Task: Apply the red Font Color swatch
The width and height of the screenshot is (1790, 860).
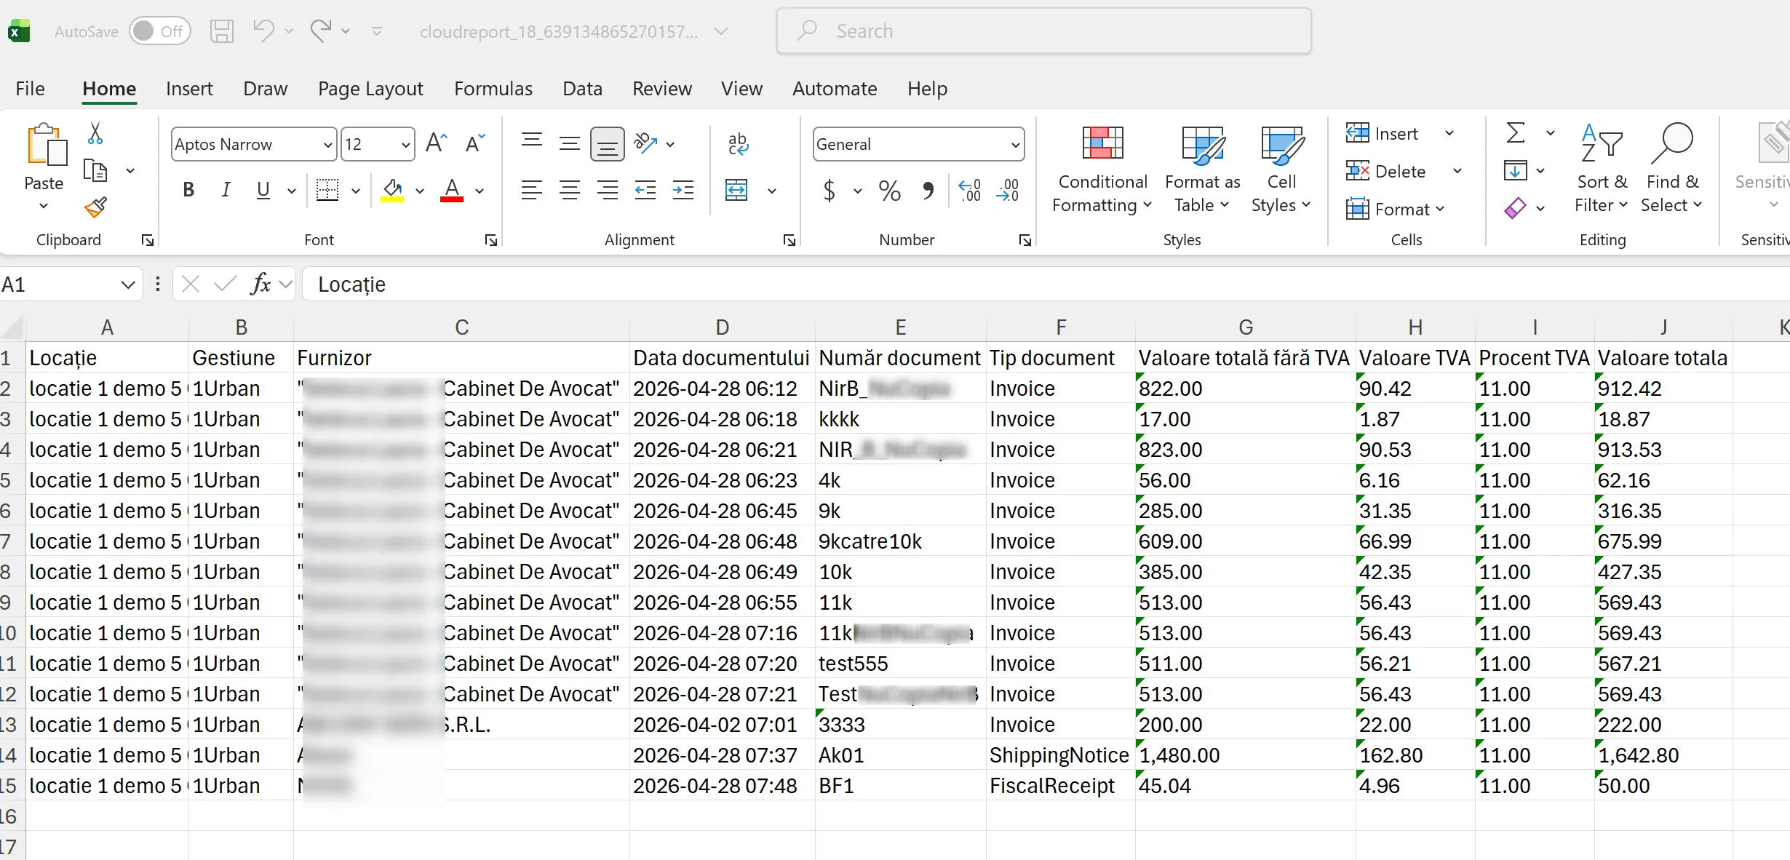Action: coord(452,191)
